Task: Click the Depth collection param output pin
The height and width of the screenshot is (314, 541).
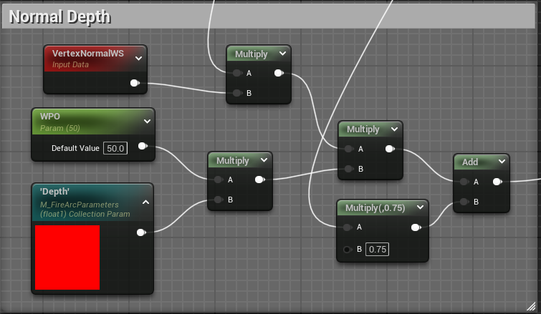Action: 141,232
